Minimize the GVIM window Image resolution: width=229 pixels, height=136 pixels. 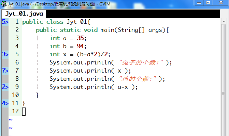coord(199,3)
